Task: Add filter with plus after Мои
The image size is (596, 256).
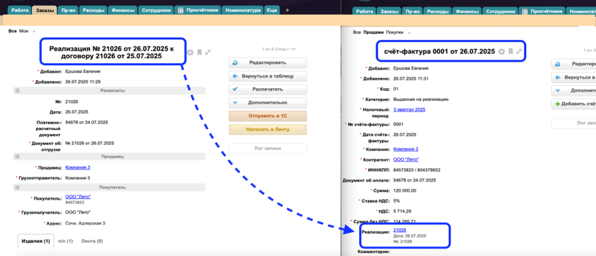Action: point(34,31)
